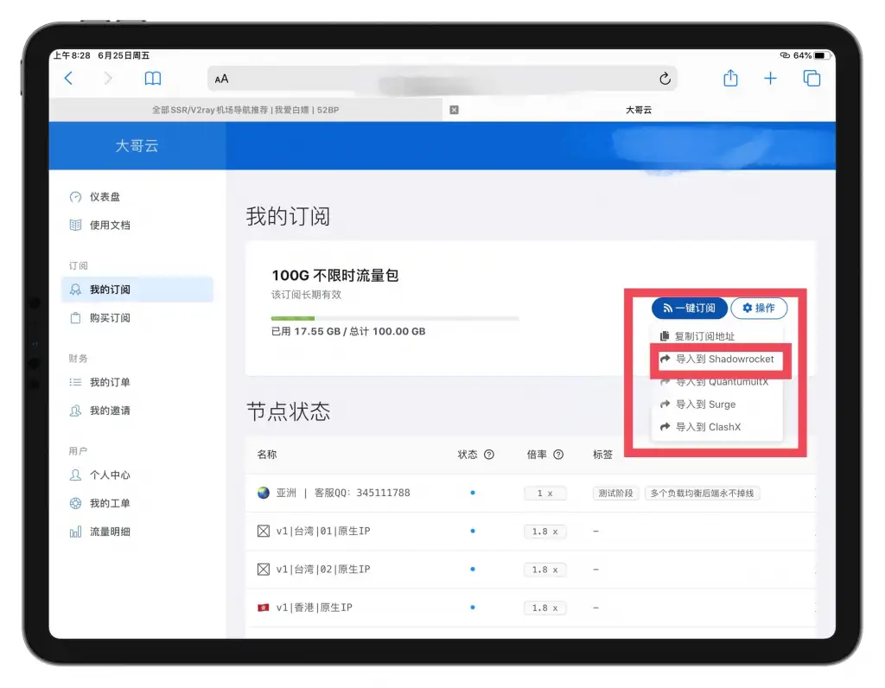Image resolution: width=885 pixels, height=688 pixels.
Task: Click the 节点状态 section heading
Action: [x=288, y=411]
